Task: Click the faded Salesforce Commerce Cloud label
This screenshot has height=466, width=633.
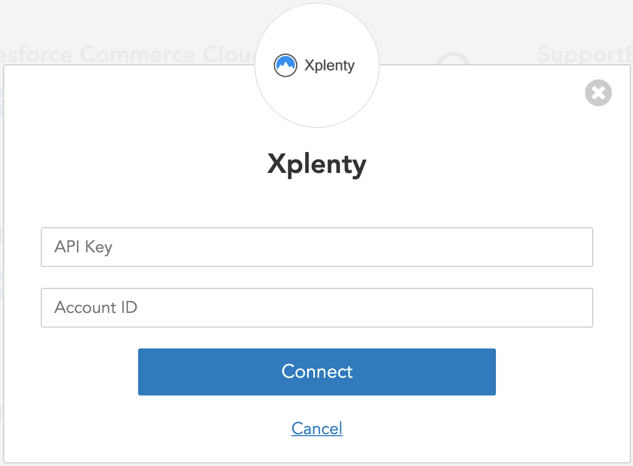Action: pyautogui.click(x=126, y=54)
